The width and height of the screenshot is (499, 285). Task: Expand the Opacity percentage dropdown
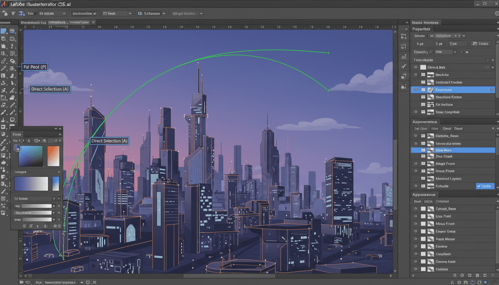454,52
